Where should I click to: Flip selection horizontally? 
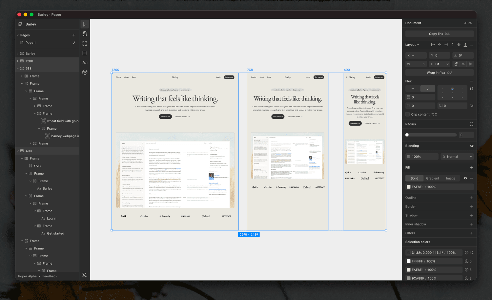pos(463,64)
